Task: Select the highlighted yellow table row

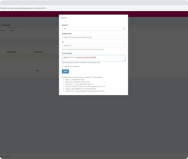Action: click(x=29, y=57)
